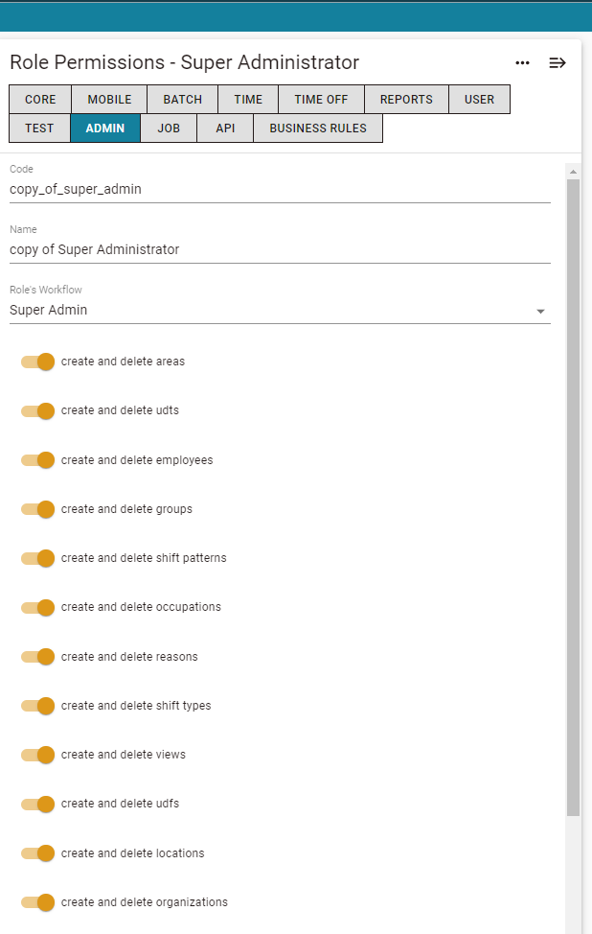Open the MOBILE permissions tab
The height and width of the screenshot is (934, 592).
(x=109, y=100)
